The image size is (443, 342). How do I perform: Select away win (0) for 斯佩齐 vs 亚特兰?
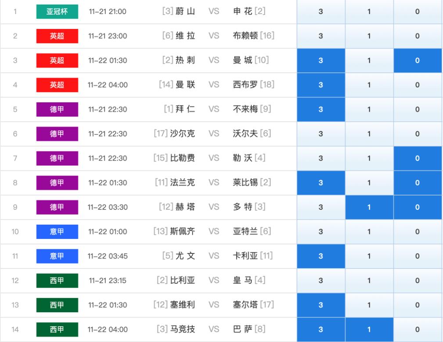pyautogui.click(x=418, y=232)
